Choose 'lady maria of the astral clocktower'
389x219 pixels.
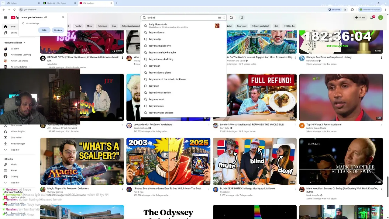pos(183,79)
